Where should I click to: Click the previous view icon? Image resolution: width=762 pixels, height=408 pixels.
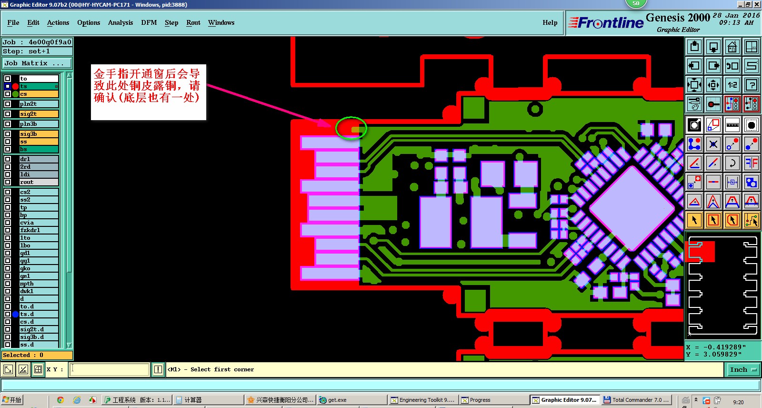(x=732, y=66)
